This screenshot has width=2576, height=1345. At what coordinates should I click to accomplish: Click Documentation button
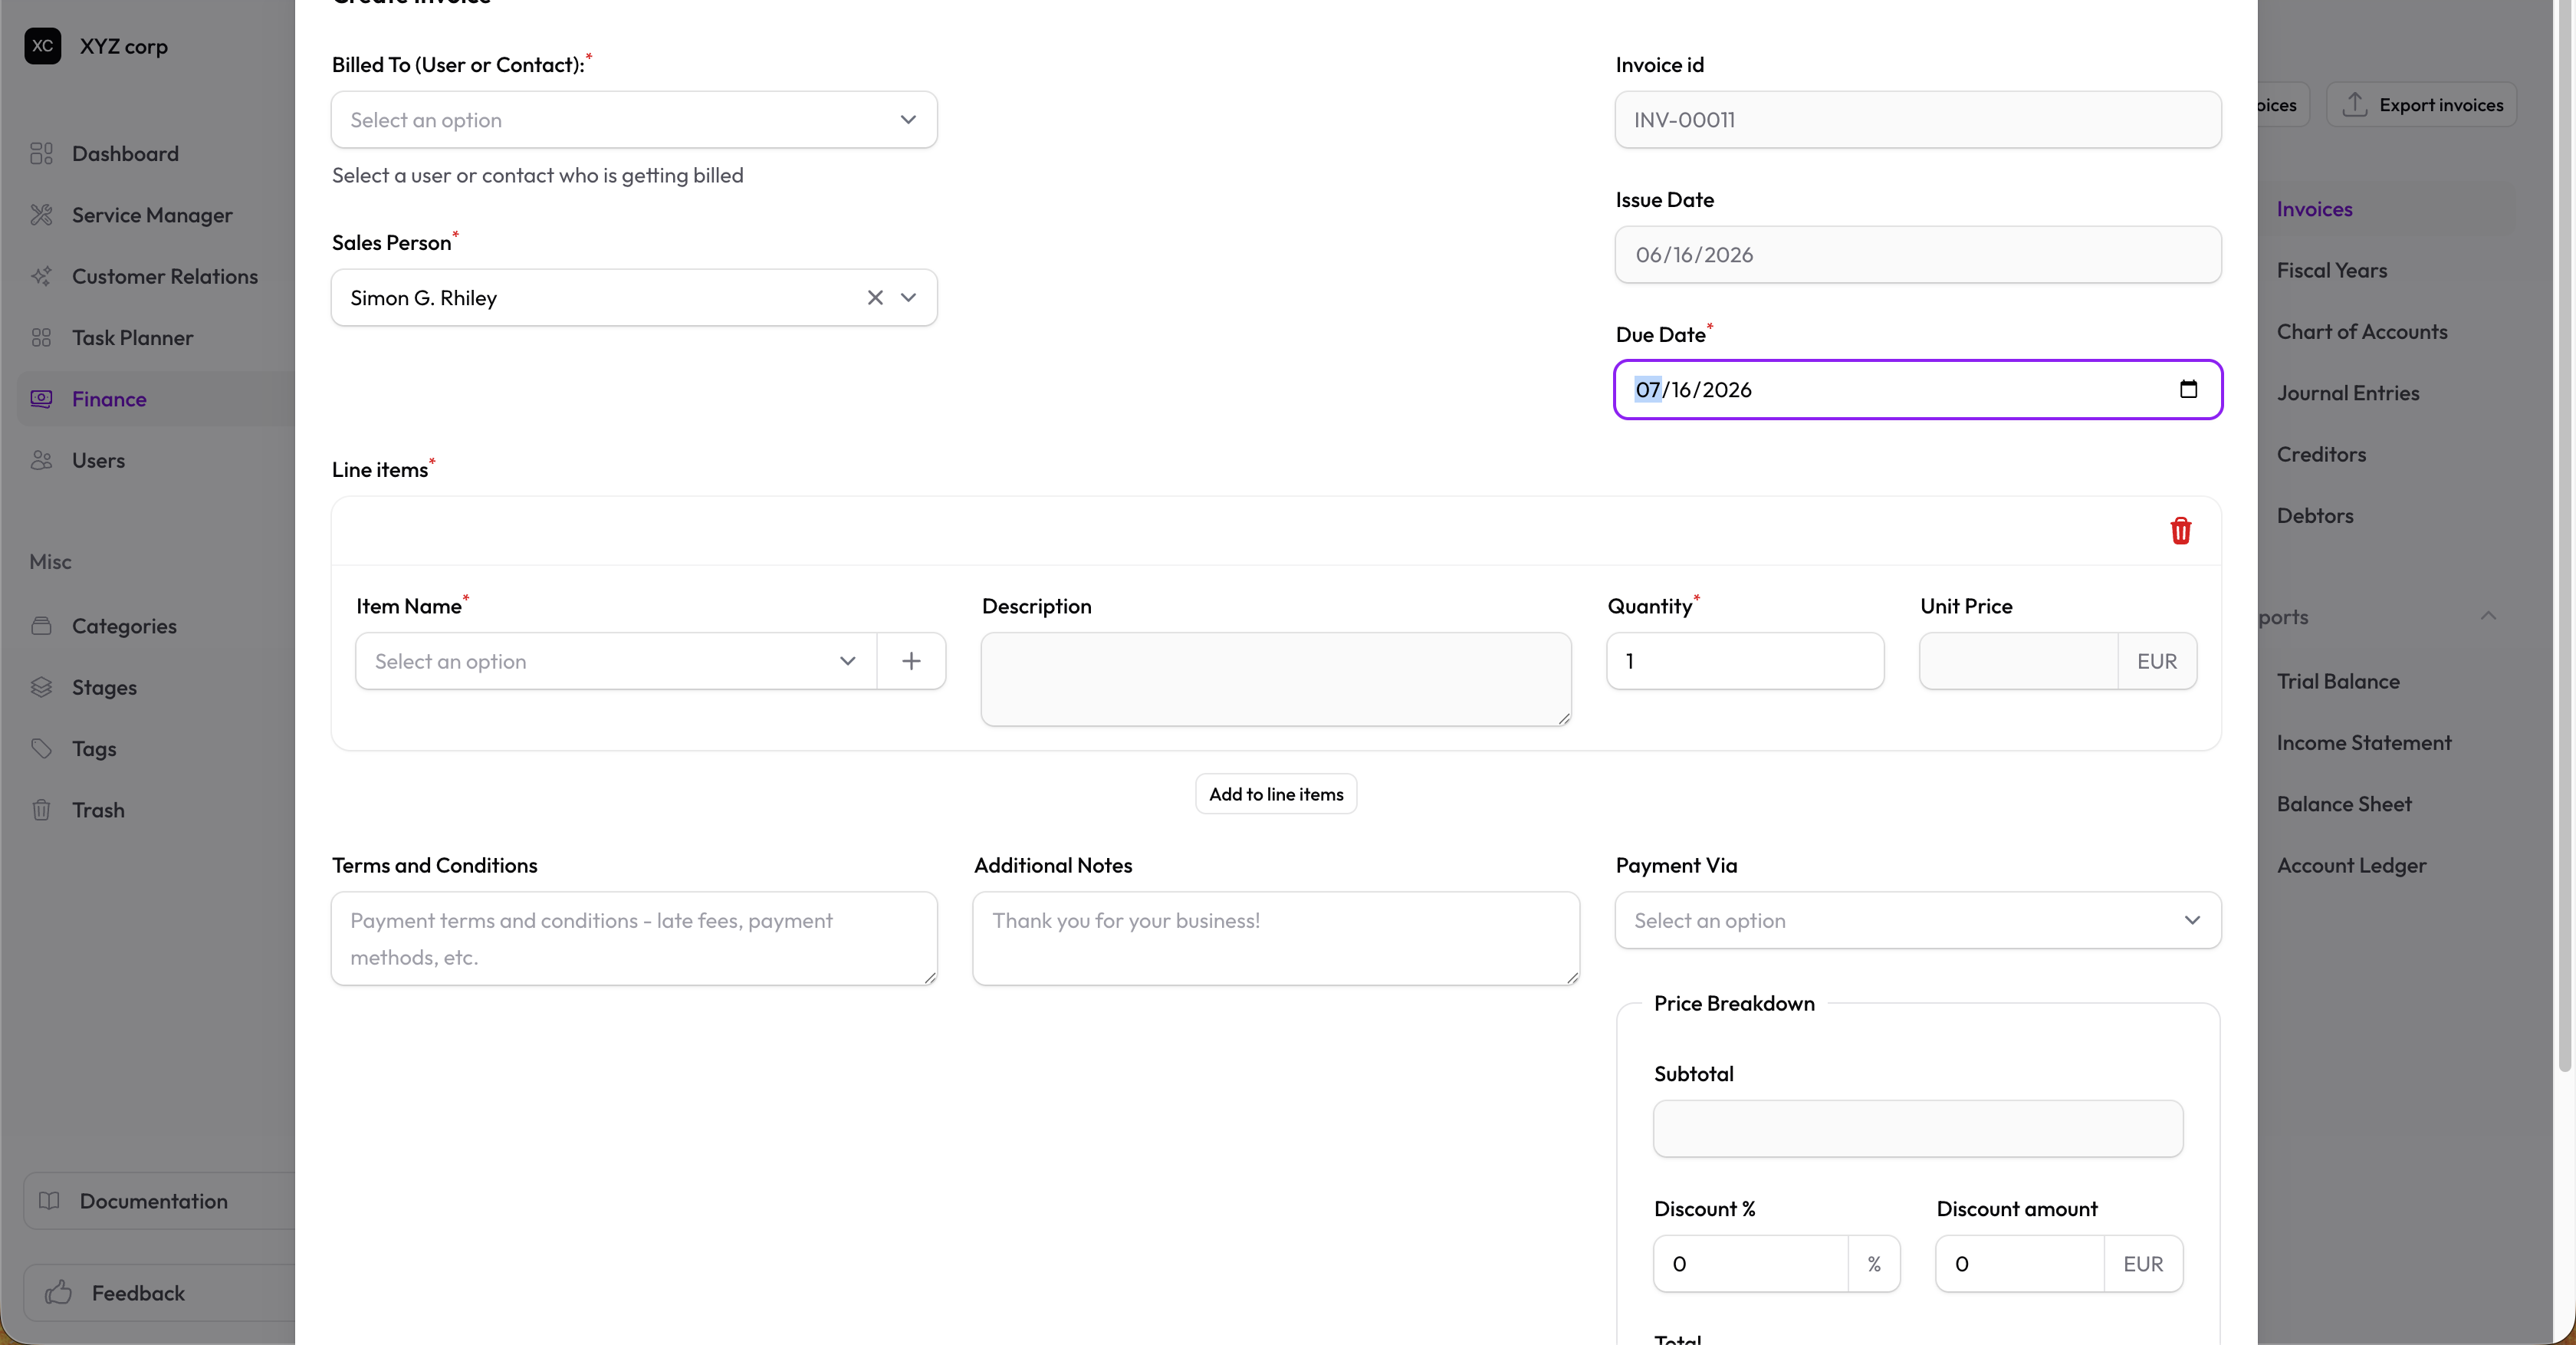[160, 1201]
